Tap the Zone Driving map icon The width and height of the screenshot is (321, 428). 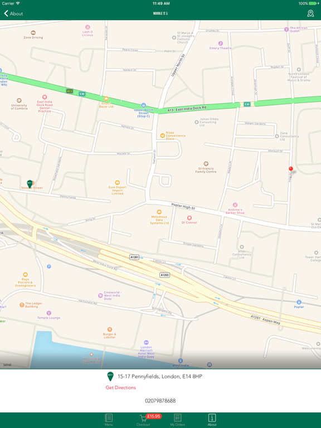[x=33, y=33]
